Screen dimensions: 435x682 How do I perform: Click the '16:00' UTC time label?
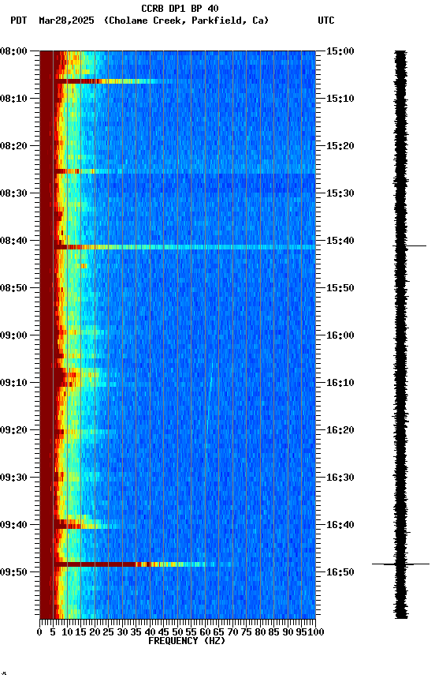click(340, 335)
